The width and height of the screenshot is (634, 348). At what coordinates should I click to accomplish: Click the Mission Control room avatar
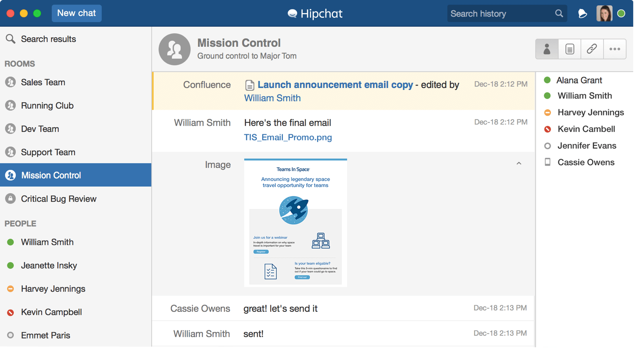(174, 49)
